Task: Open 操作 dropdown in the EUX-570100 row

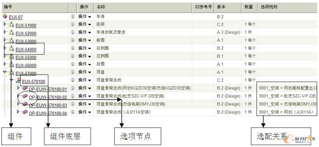Action: click(x=85, y=80)
